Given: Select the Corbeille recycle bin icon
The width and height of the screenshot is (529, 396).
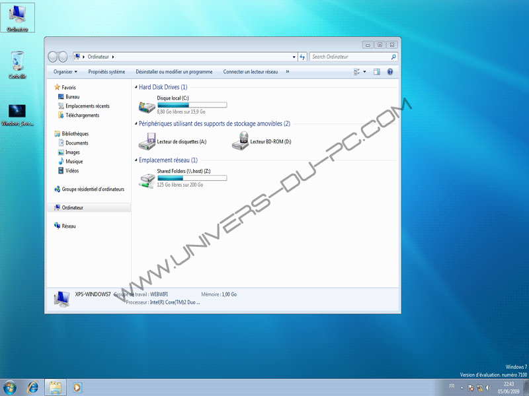Looking at the screenshot, I should tap(17, 65).
